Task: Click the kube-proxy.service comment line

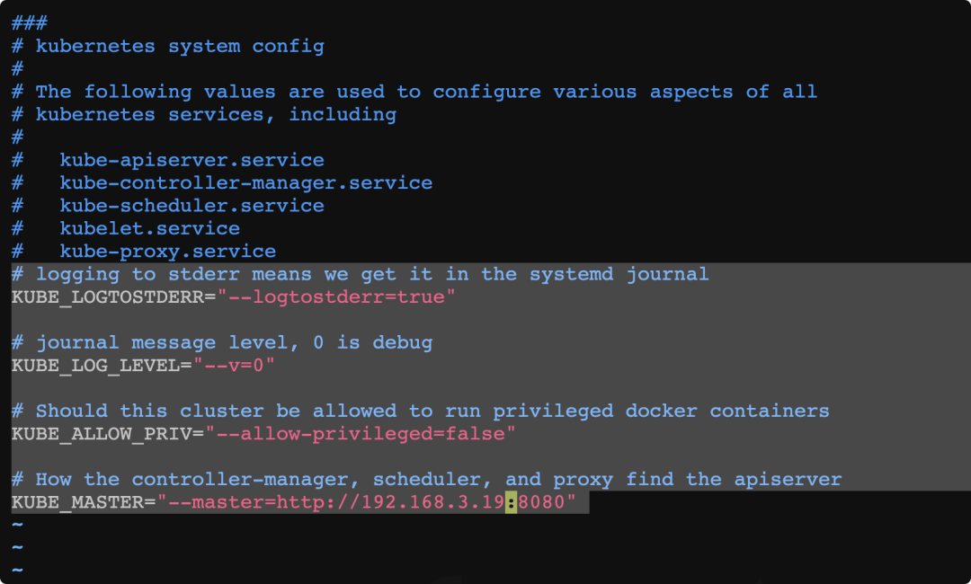Action: tap(144, 252)
